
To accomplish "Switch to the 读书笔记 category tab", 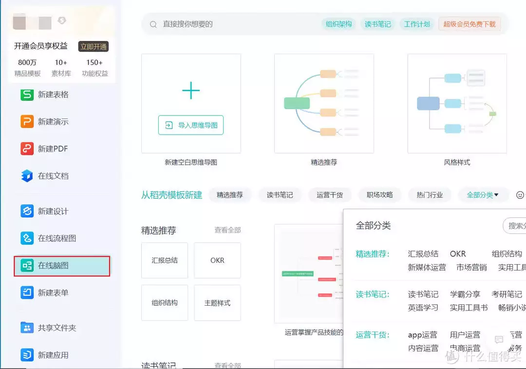I will point(280,195).
